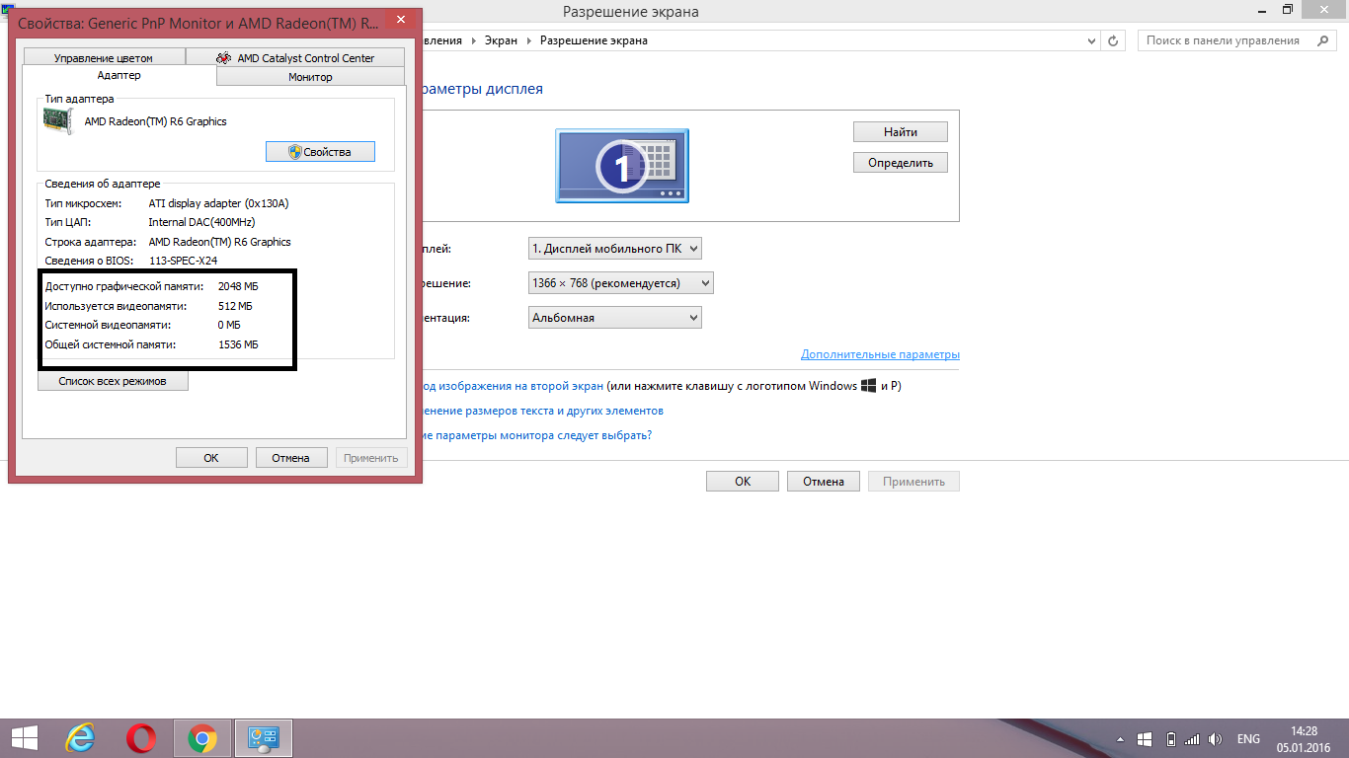Launch Opera browser from the taskbar

click(141, 738)
